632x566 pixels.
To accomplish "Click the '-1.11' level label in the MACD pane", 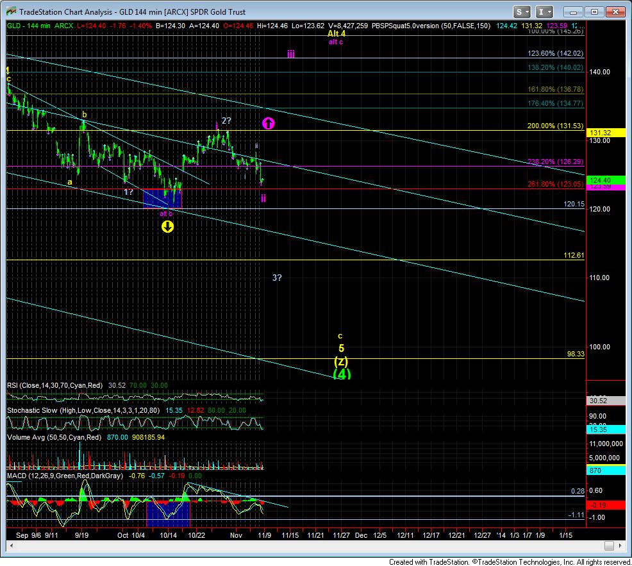I will (x=576, y=515).
